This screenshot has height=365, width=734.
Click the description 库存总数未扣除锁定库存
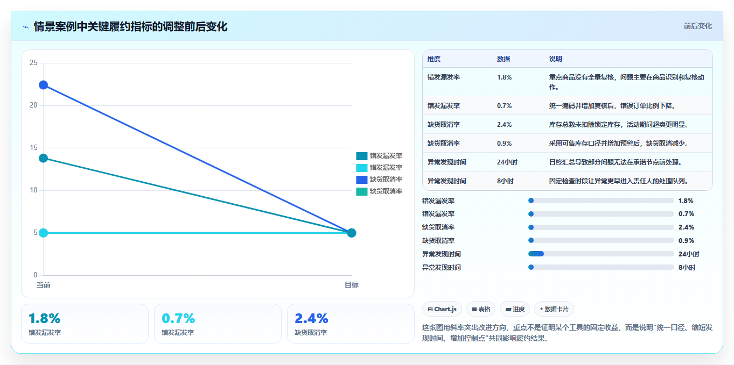619,125
